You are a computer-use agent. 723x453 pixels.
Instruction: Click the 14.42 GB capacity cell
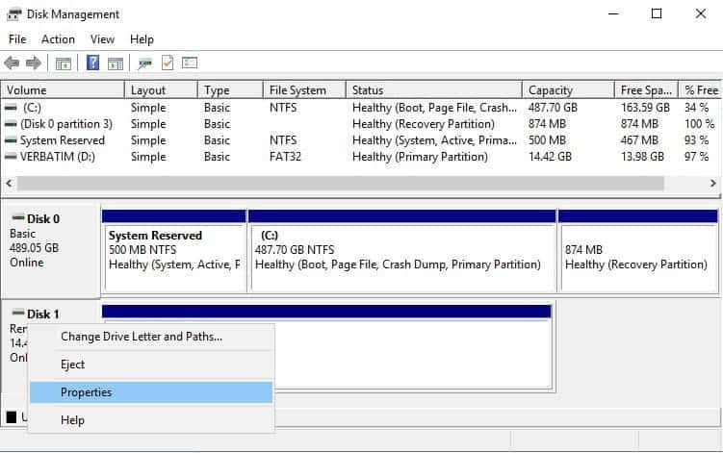550,157
